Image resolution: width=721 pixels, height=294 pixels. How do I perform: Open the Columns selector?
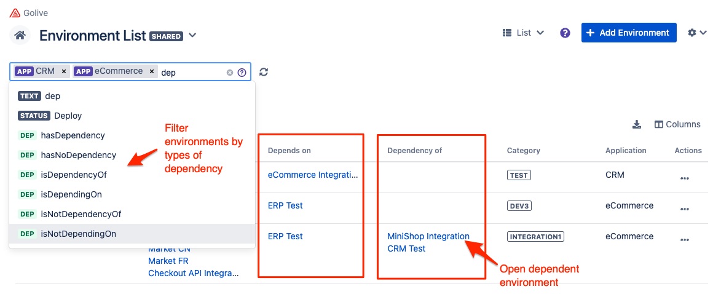pos(677,124)
